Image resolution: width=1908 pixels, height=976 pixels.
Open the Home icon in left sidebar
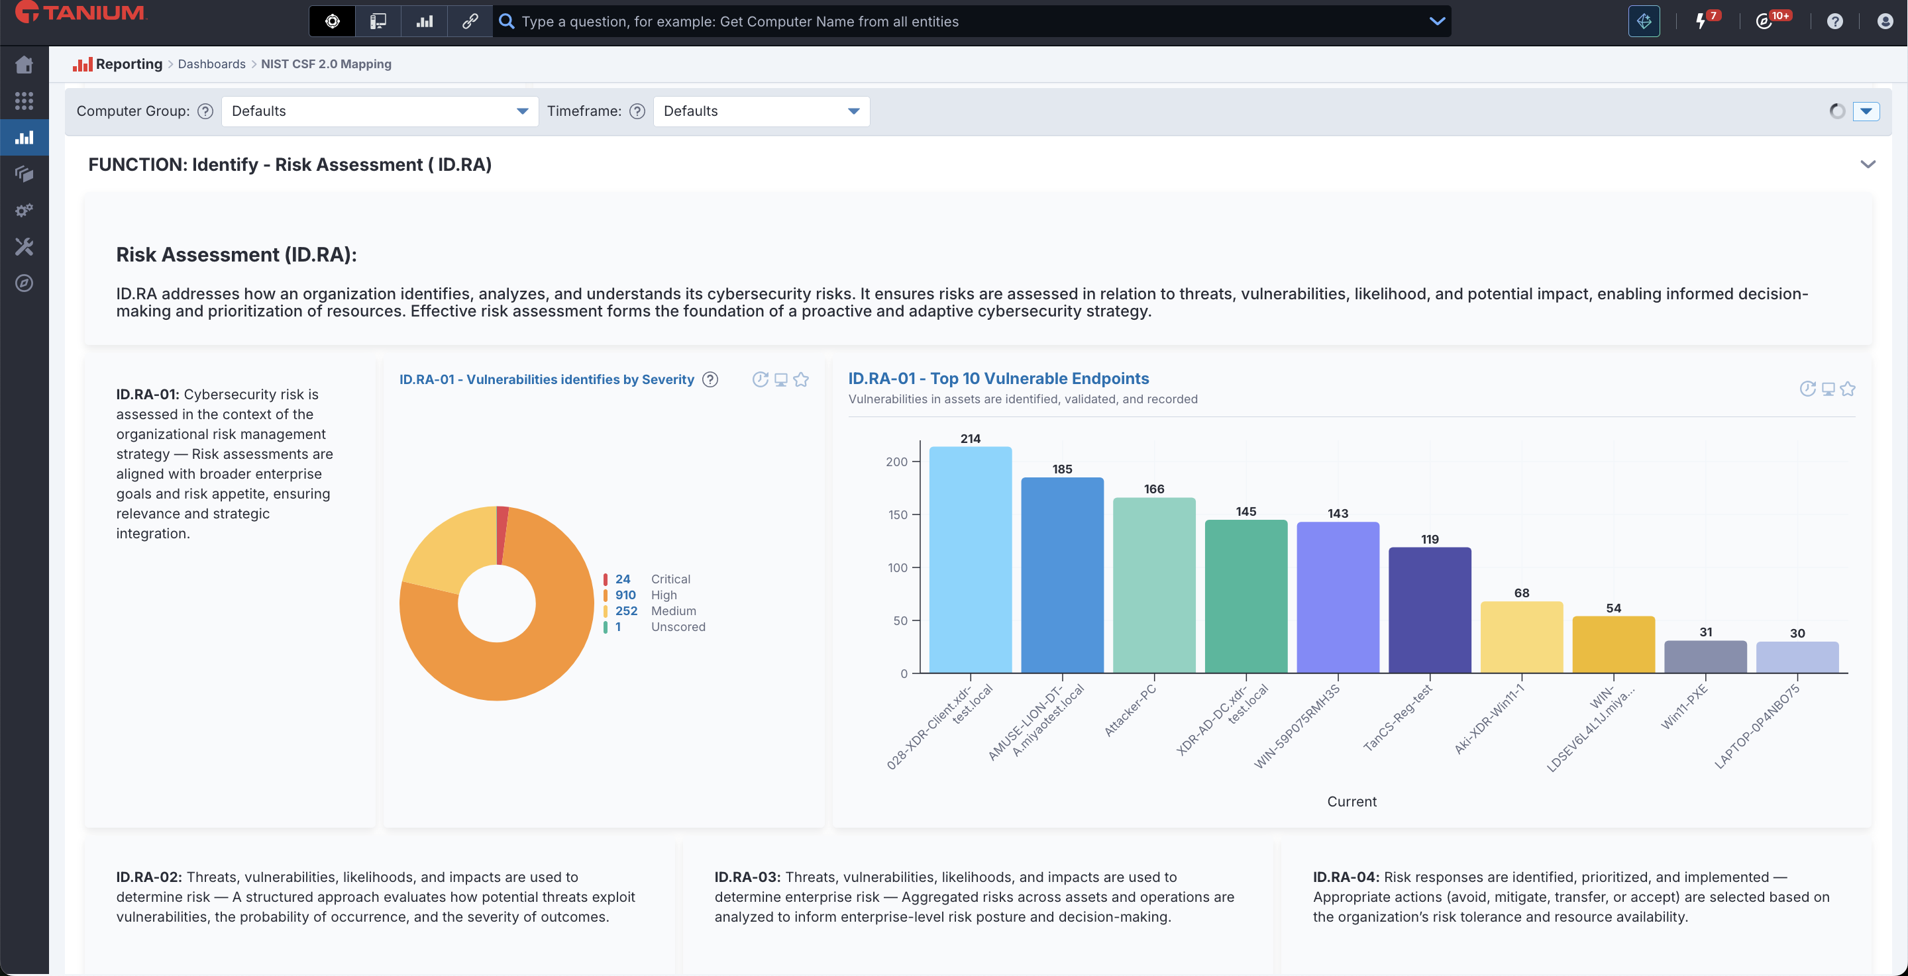tap(24, 64)
